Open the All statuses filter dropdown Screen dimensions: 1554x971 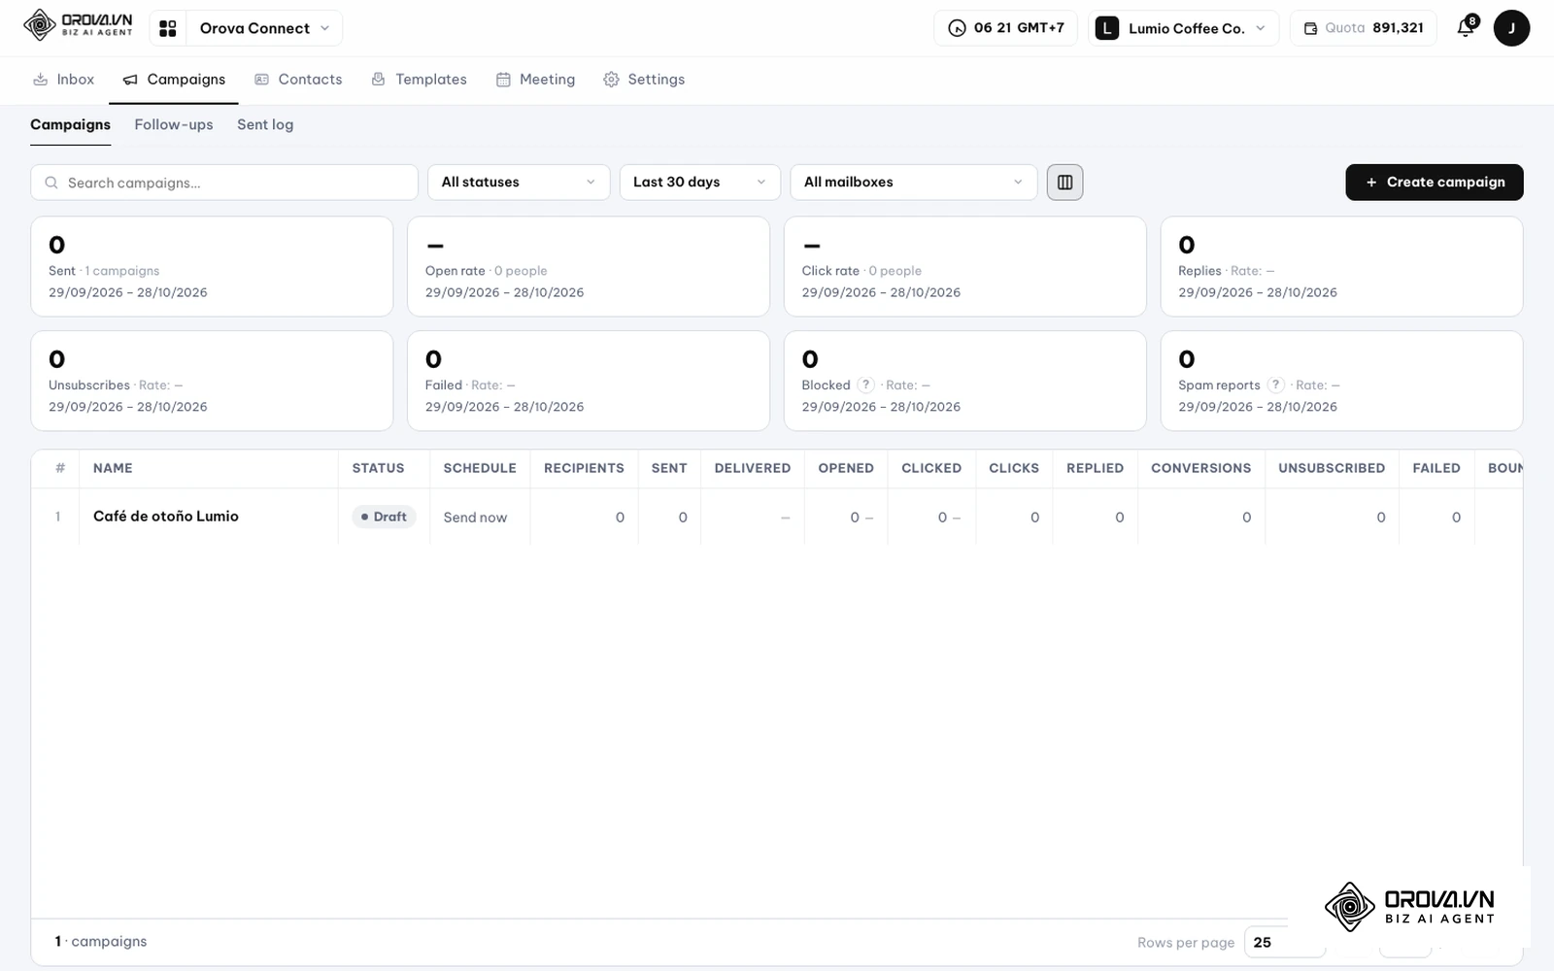(519, 183)
